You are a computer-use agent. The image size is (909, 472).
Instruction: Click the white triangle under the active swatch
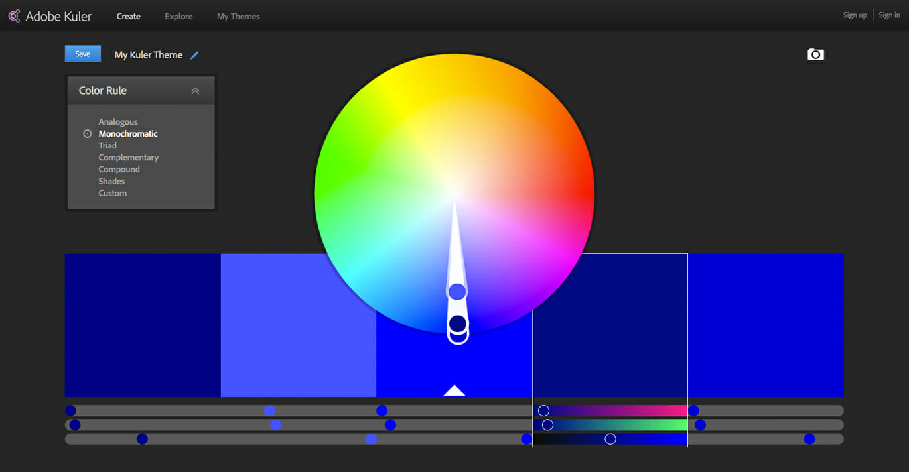click(x=454, y=391)
